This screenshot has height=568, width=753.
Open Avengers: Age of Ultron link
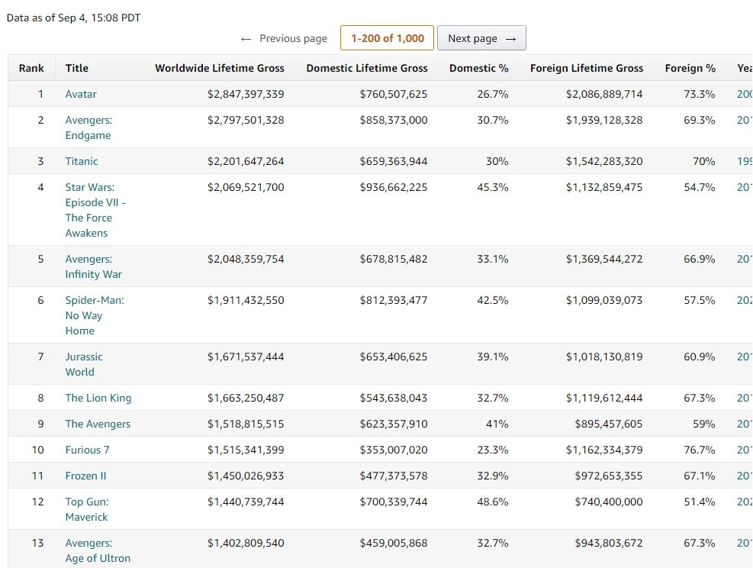pos(98,550)
